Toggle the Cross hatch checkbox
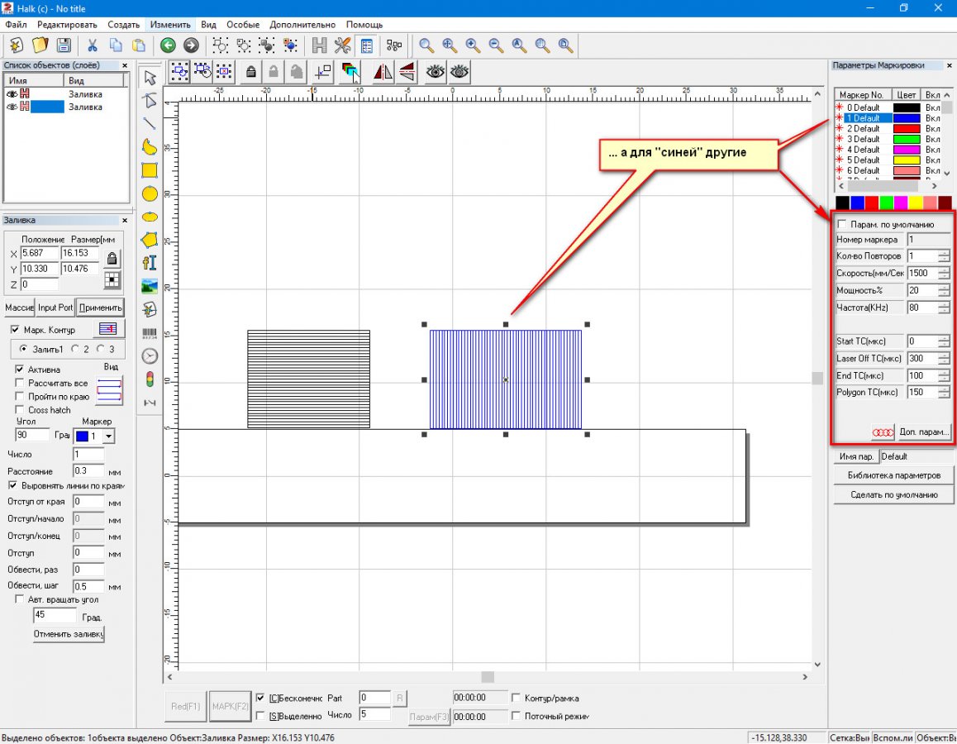957x744 pixels. tap(20, 410)
